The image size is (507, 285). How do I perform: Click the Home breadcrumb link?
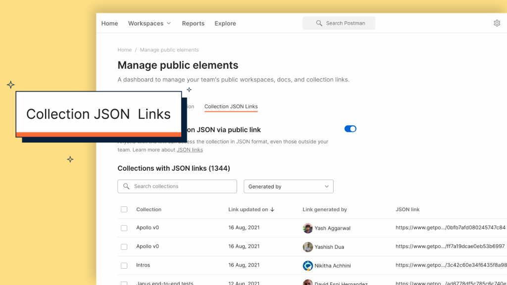(124, 50)
